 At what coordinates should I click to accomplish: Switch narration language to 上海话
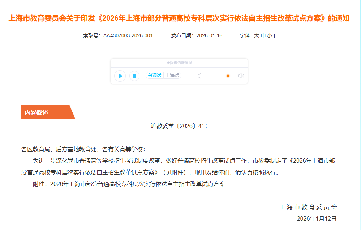[172, 76]
